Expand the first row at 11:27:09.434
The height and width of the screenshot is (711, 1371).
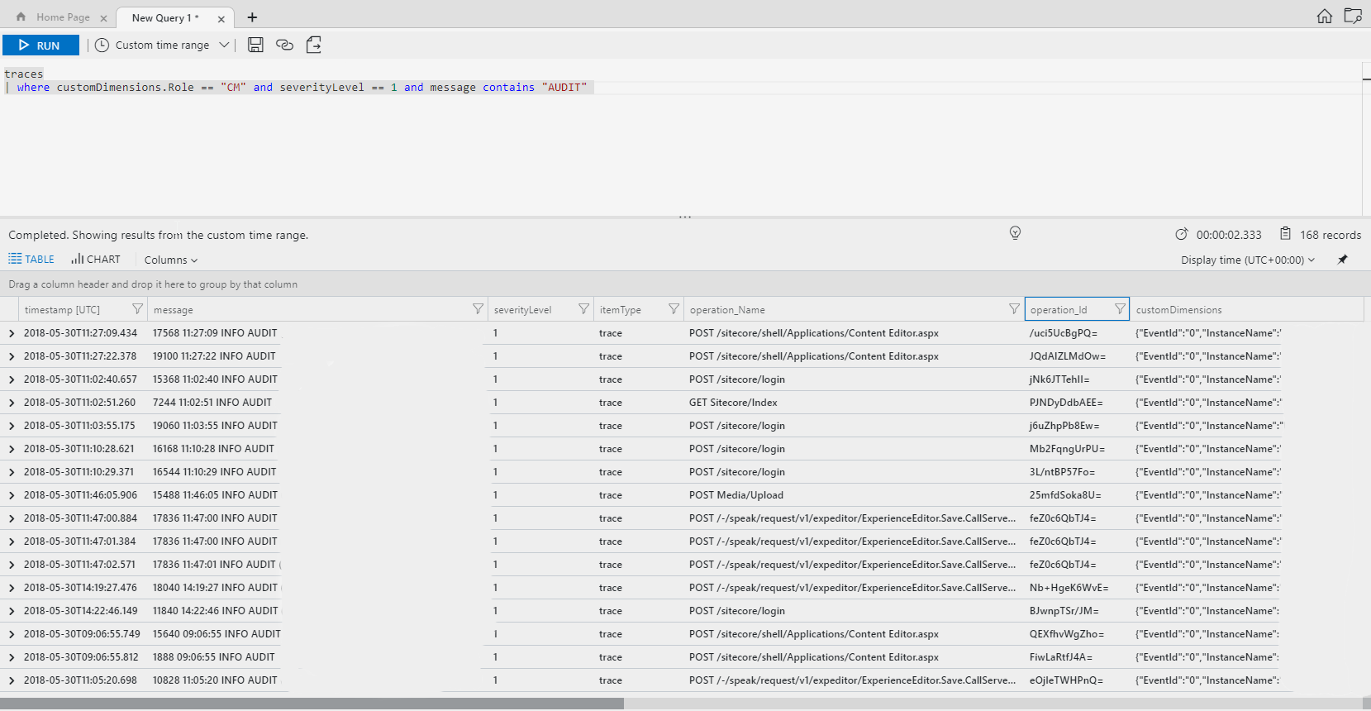[x=12, y=333]
